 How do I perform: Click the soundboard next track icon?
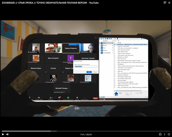pos(111,39)
